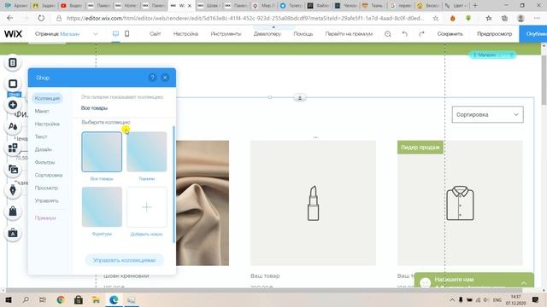Switch to desktop editor view
The image size is (547, 307).
tap(115, 34)
